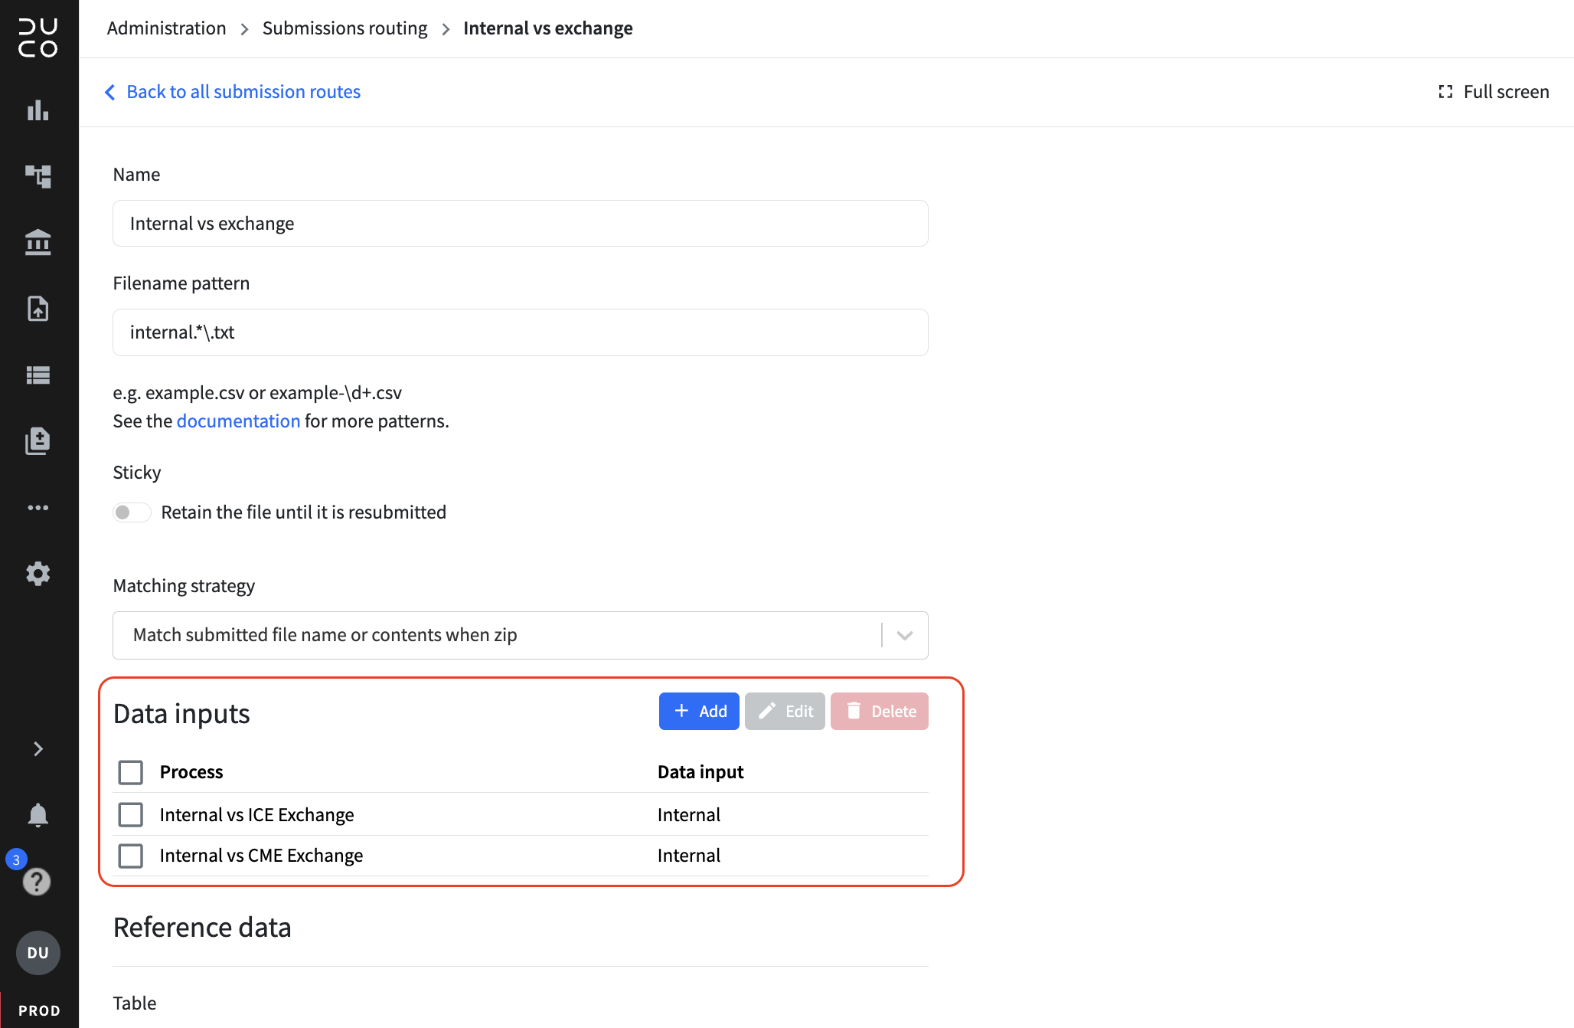Go back to all submission routes
Viewport: 1574px width, 1028px height.
(243, 92)
